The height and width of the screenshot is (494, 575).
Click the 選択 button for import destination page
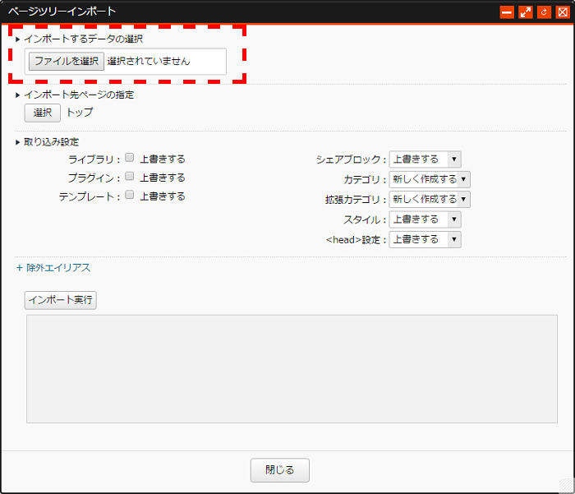click(43, 113)
